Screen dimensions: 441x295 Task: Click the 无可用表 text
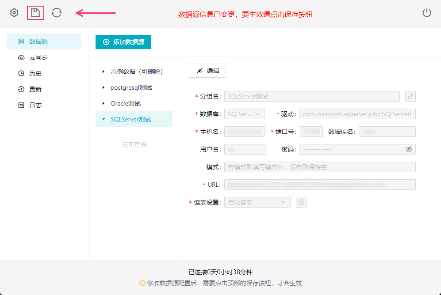[x=134, y=145]
